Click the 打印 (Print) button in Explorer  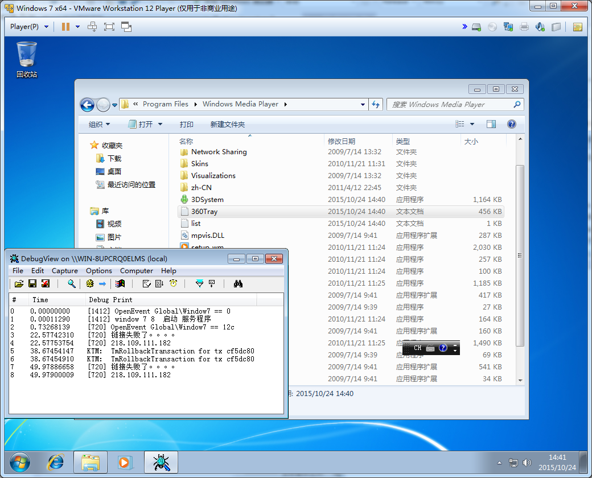point(187,124)
